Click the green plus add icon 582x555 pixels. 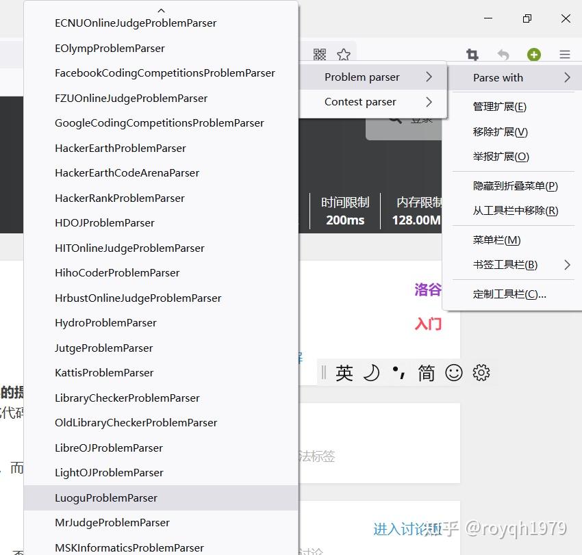point(533,54)
